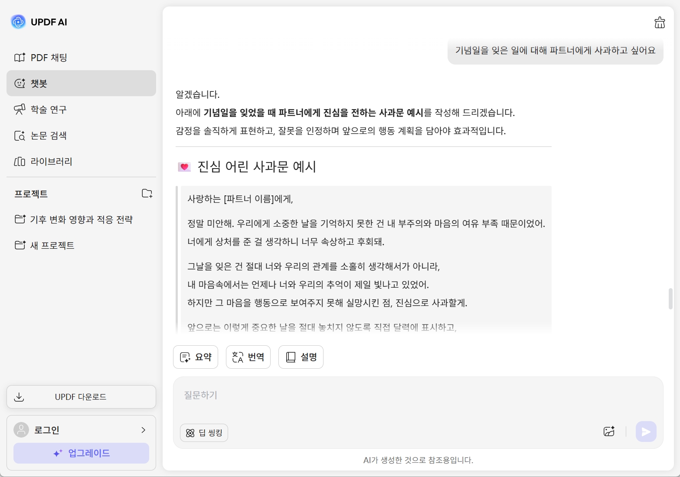Screen dimensions: 680x477
Task: Click the 업그레이드 upgrade button
Action: click(81, 453)
